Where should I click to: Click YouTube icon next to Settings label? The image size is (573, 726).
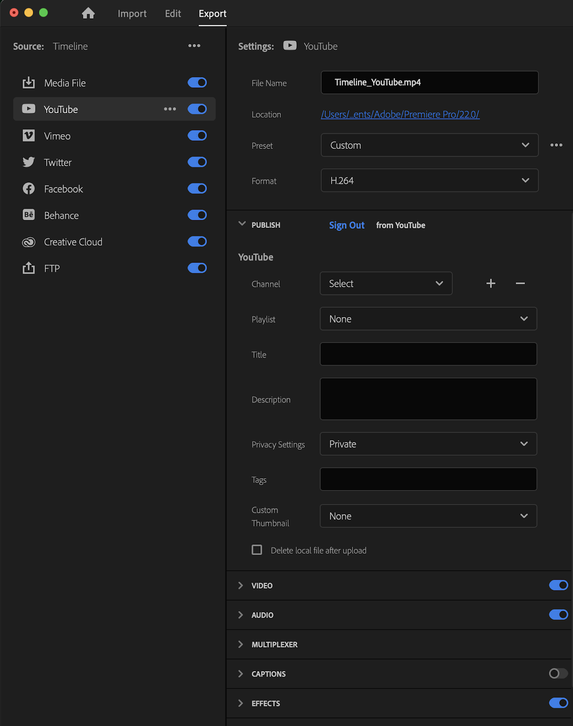coord(290,46)
